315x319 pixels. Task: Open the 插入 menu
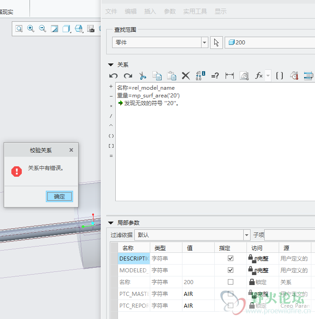coord(150,11)
